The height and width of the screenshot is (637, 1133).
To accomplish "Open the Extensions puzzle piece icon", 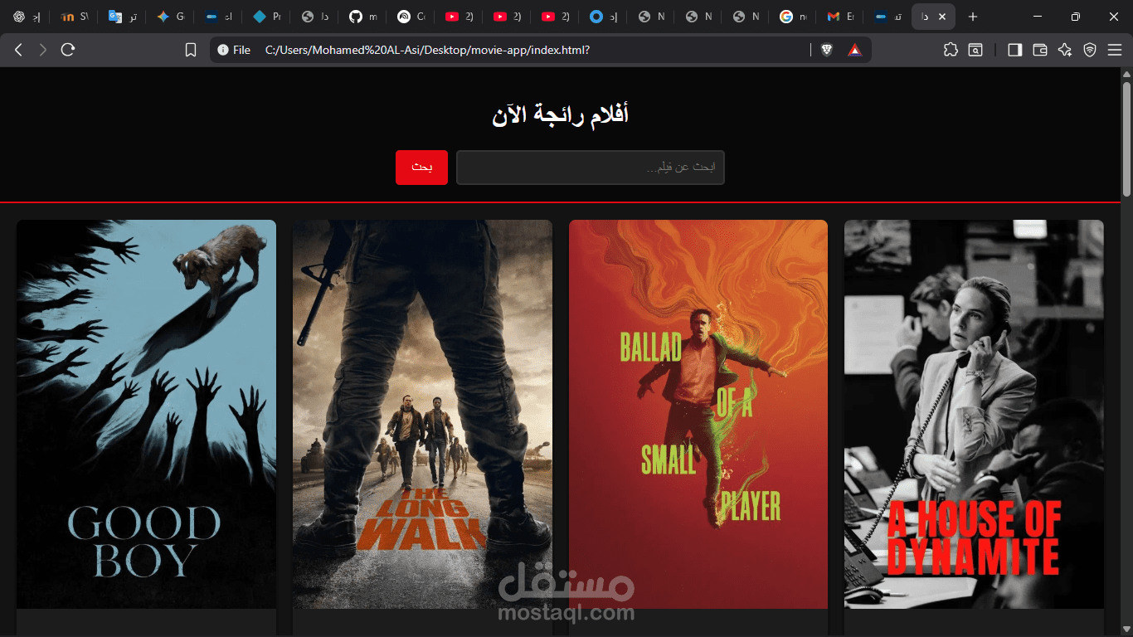I will coord(951,50).
